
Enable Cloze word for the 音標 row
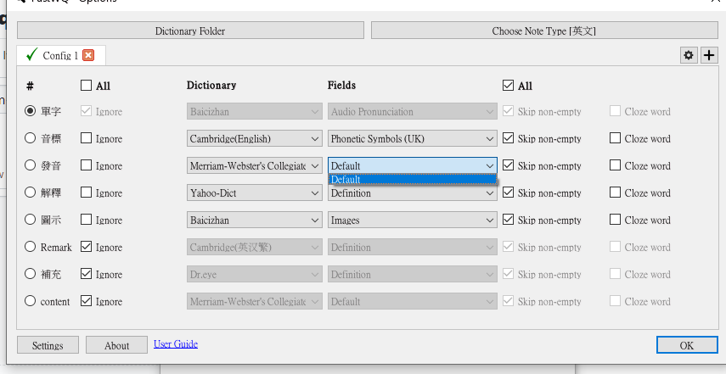(x=615, y=138)
